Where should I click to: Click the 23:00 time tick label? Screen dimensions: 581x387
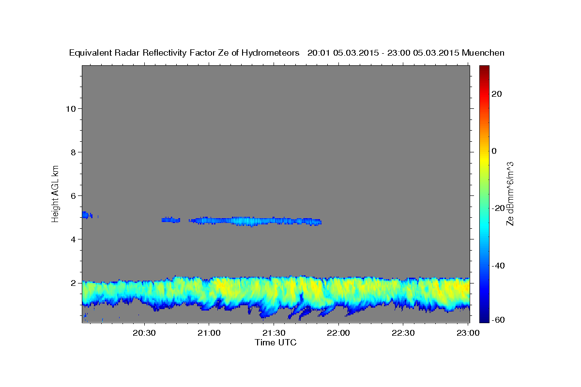click(468, 333)
